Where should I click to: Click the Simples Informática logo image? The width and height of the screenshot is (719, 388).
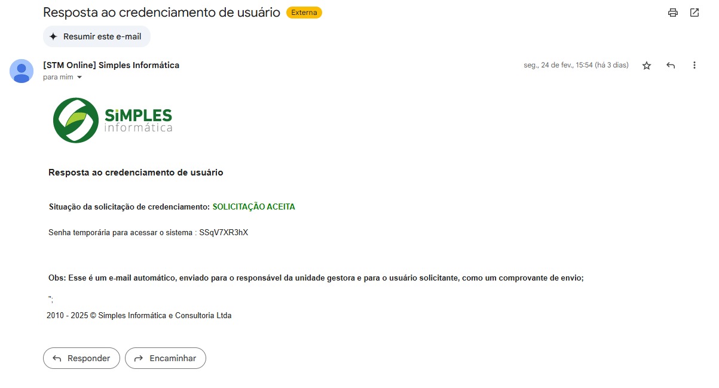pos(113,120)
